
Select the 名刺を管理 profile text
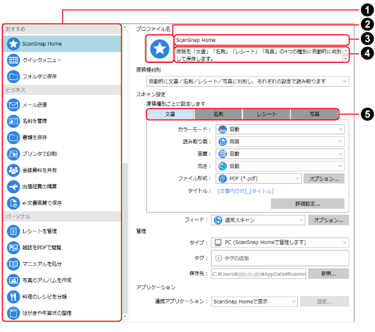(35, 121)
